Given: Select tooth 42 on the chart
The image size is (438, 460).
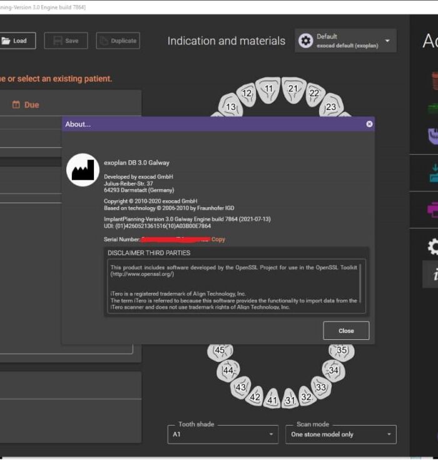Looking at the screenshot, I should (255, 397).
